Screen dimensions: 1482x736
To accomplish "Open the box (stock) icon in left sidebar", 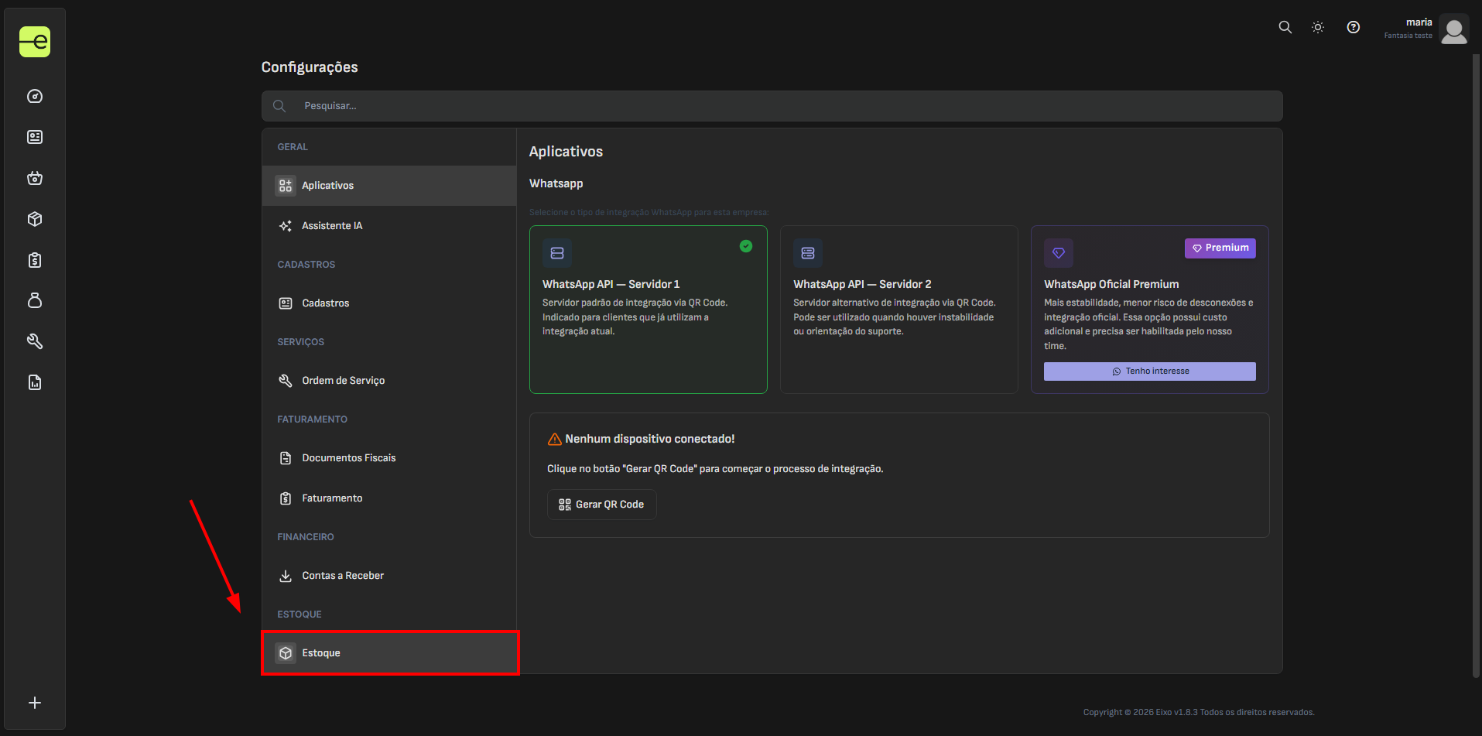I will [x=35, y=219].
